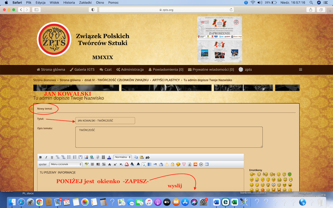Toggle italic text in the editor toolbar
This screenshot has height=208, width=333.
tap(46, 157)
